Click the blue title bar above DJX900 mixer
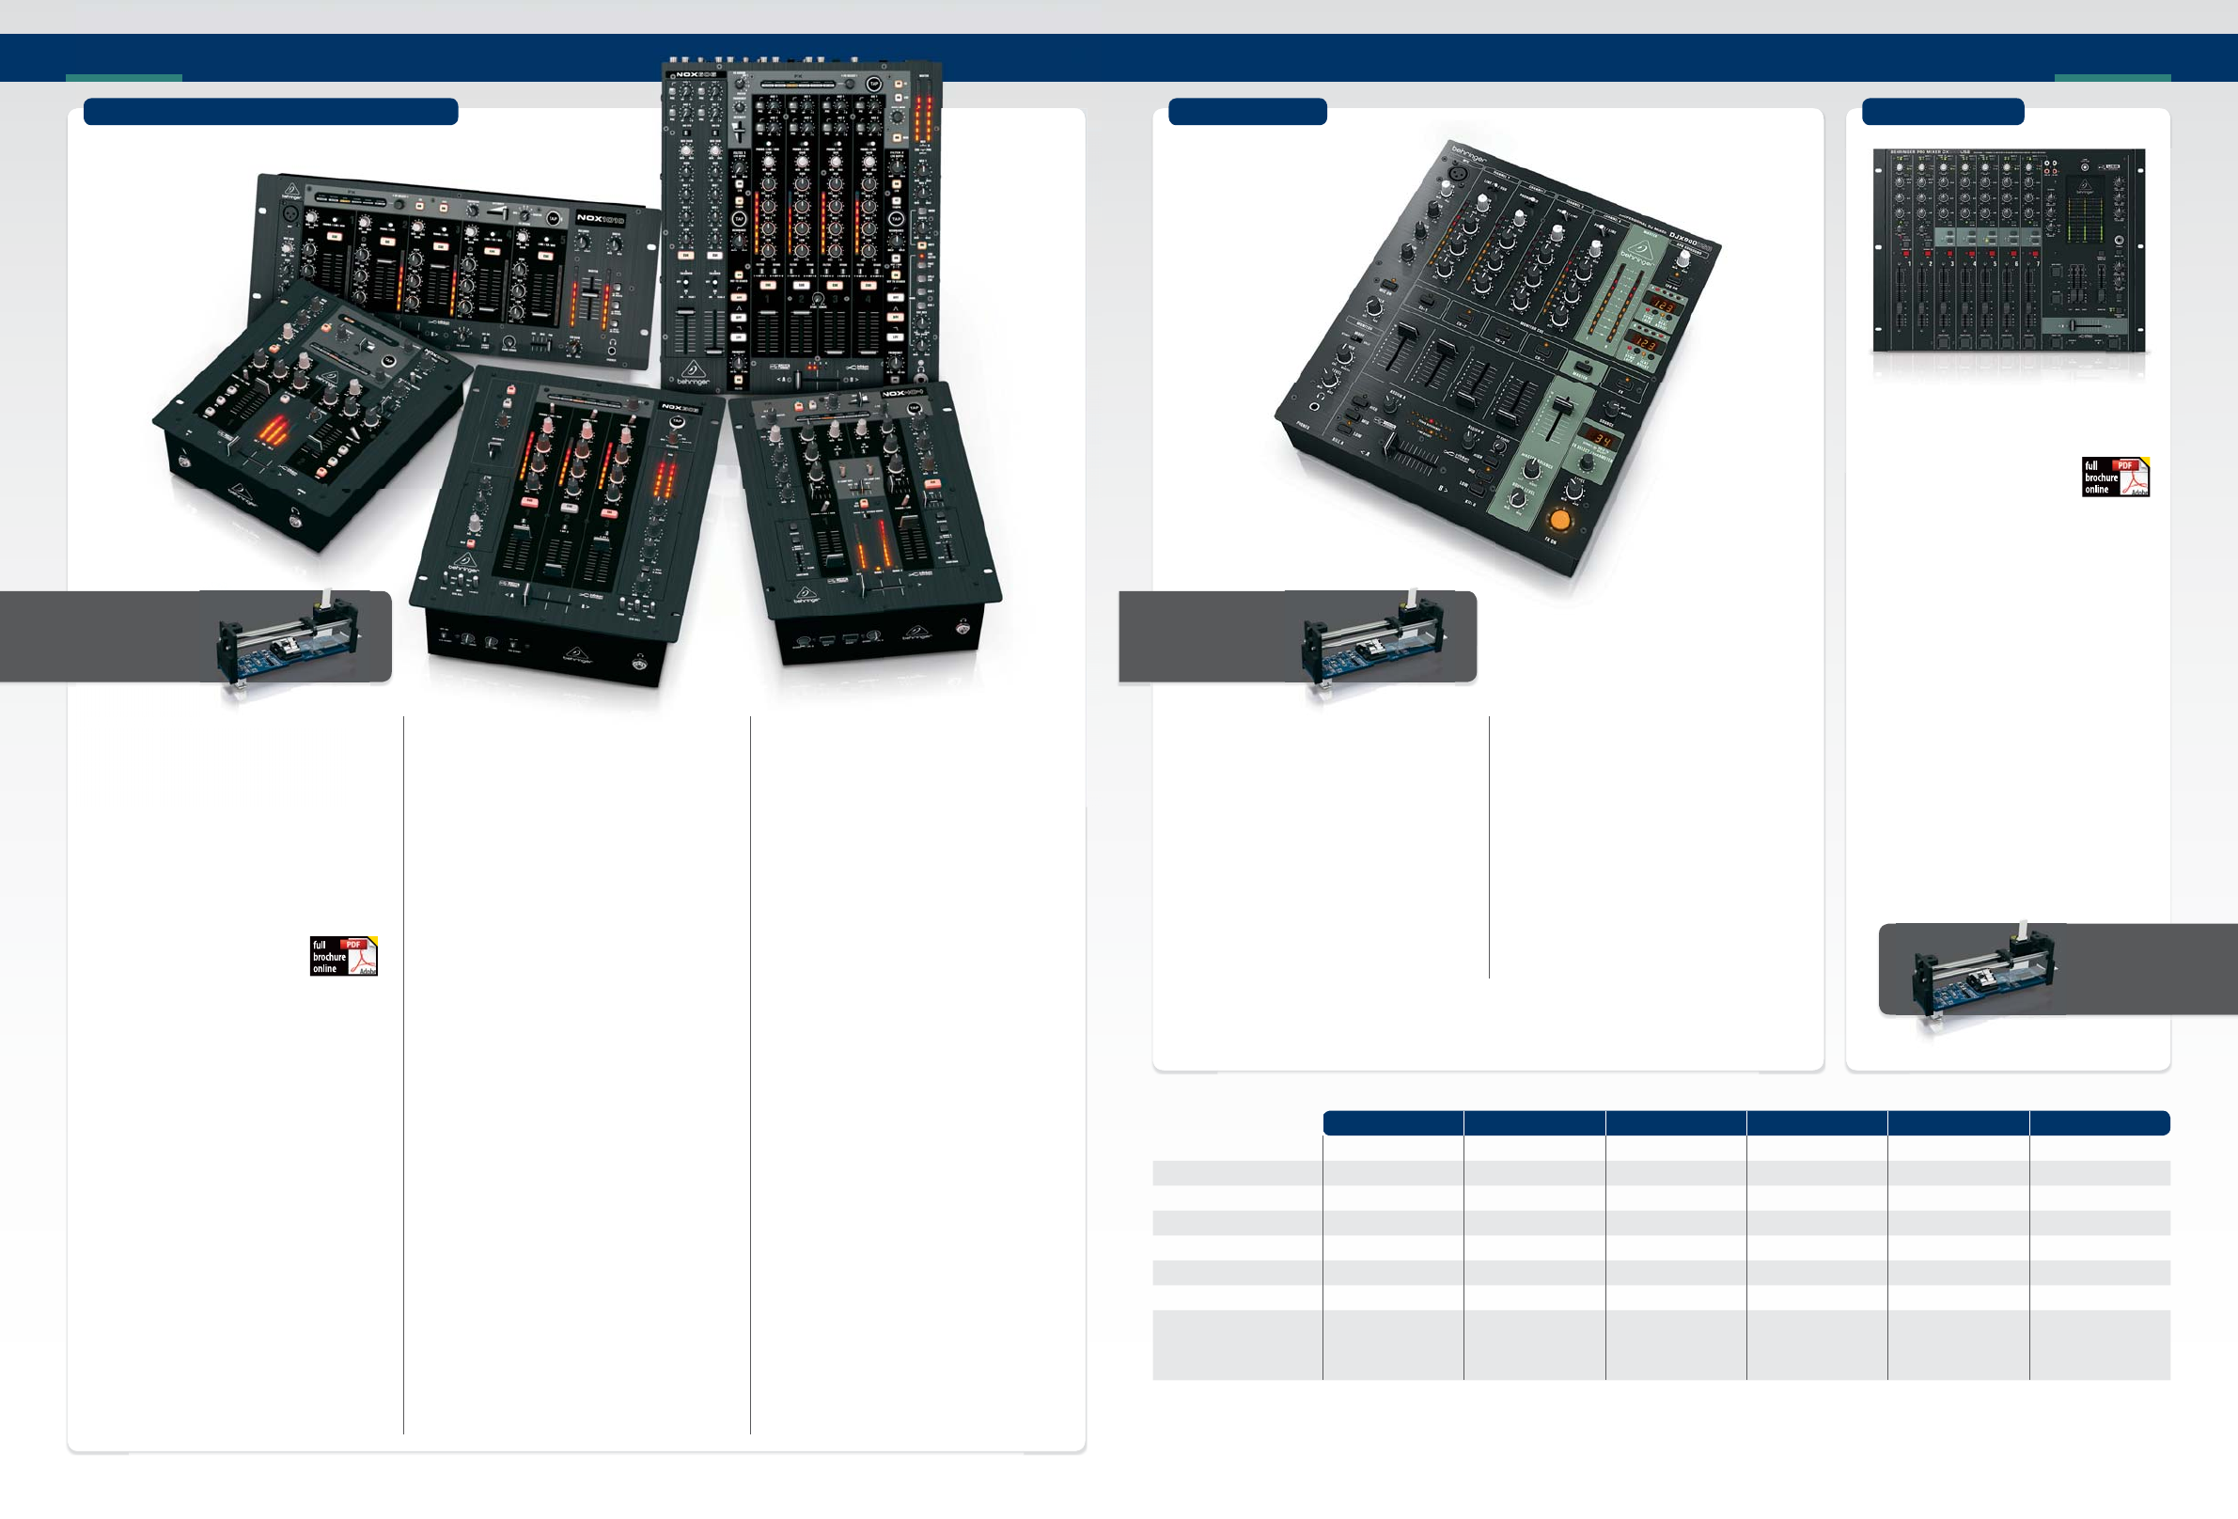Image resolution: width=2238 pixels, height=1519 pixels. click(x=1247, y=112)
